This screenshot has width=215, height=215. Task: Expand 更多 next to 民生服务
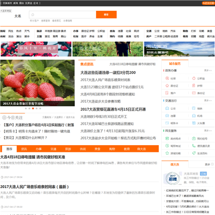(208, 131)
